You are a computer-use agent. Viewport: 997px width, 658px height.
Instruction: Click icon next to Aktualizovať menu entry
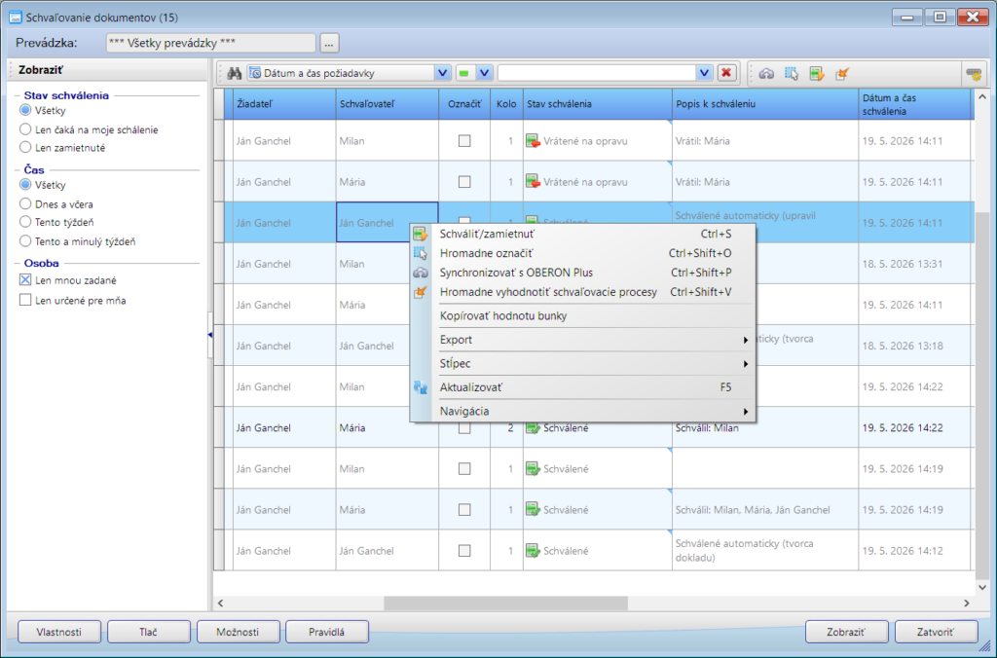point(421,387)
